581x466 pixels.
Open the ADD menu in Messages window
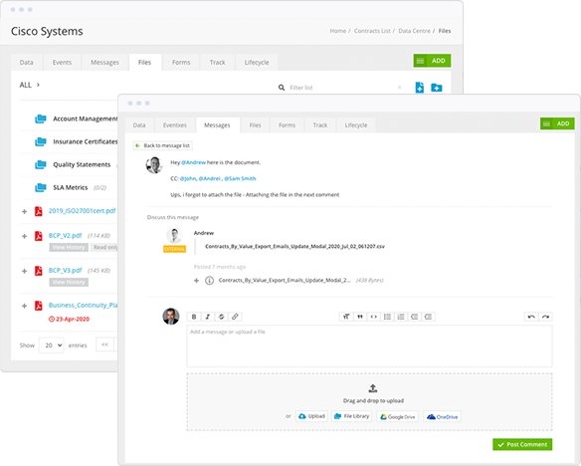(557, 123)
